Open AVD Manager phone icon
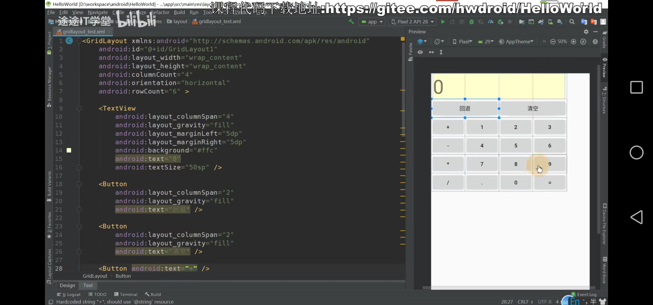 click(x=550, y=22)
